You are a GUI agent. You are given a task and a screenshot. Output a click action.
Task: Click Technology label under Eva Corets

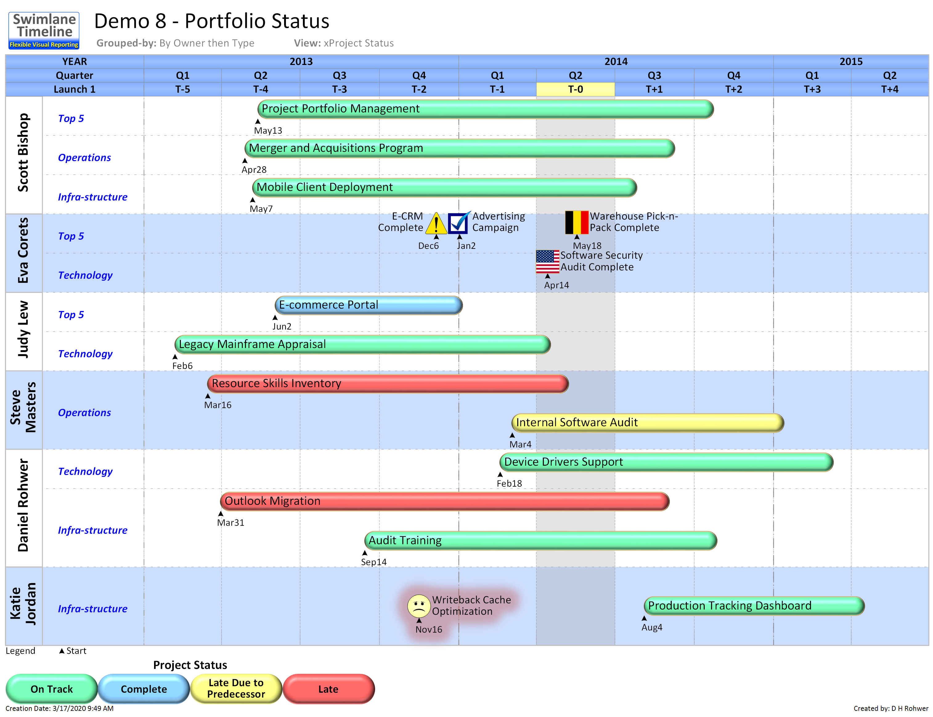(x=85, y=275)
